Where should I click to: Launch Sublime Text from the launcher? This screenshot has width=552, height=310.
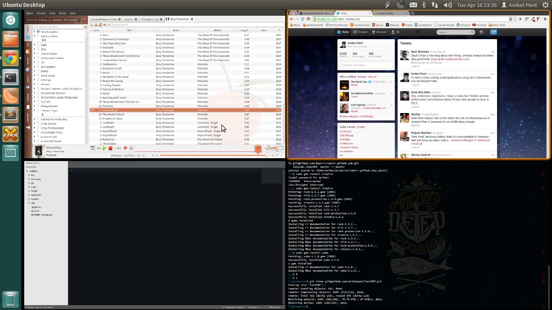click(11, 115)
